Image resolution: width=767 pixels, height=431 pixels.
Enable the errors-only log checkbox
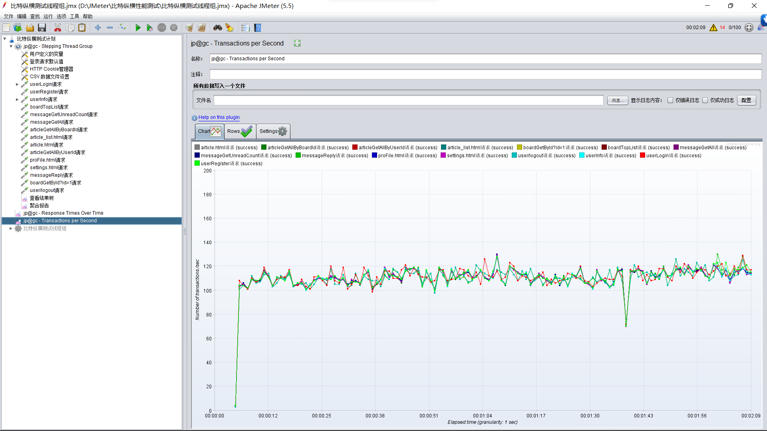[x=670, y=101]
